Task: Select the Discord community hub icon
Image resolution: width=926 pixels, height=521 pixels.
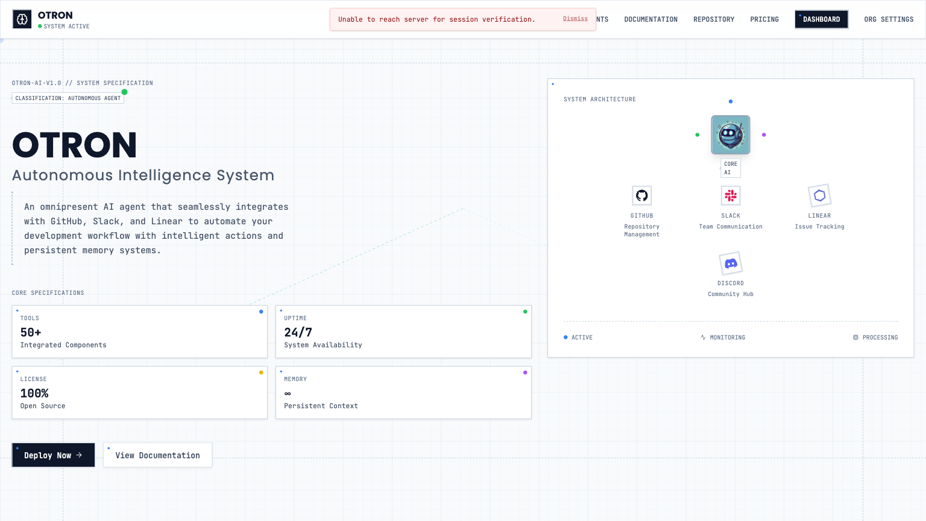Action: coord(731,264)
